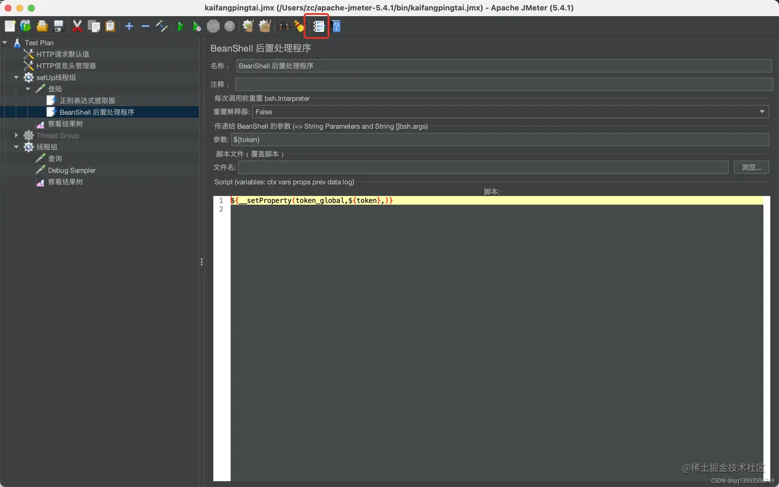Viewport: 779px width, 487px height.
Task: Collapse the Test Plan tree arrow
Action: click(5, 43)
